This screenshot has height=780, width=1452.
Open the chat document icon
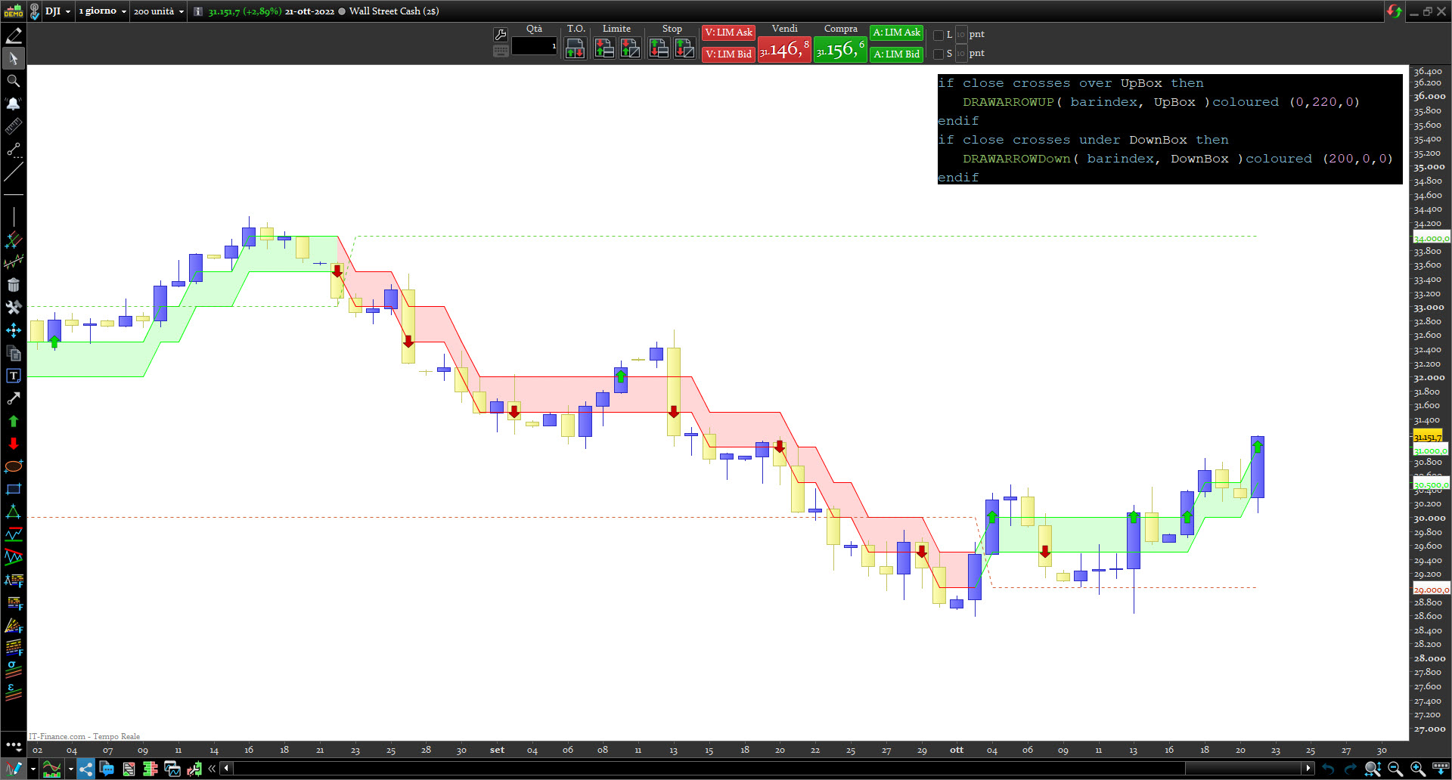(x=107, y=769)
